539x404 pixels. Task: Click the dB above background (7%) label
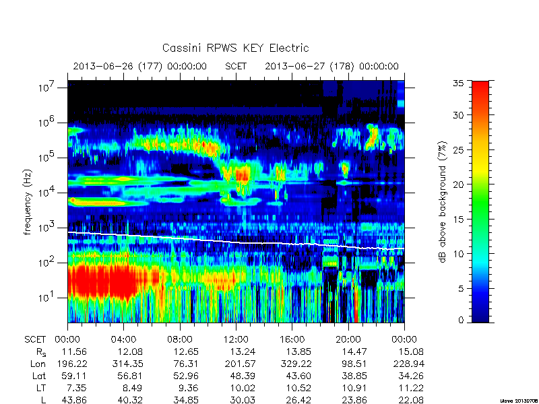(x=443, y=202)
